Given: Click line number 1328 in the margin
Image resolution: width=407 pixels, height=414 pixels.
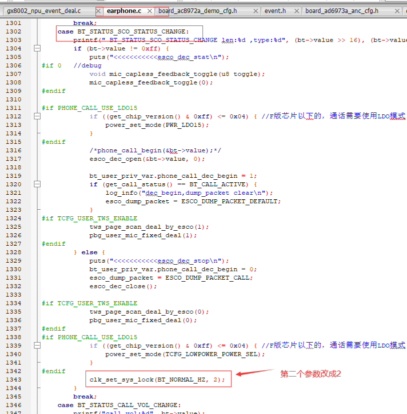Looking at the screenshot, I should click(13, 252).
